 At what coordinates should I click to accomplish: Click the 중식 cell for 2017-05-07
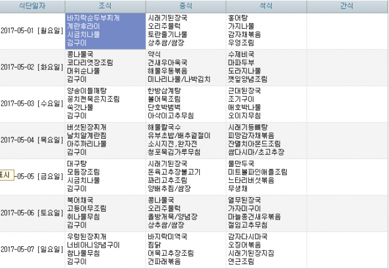[x=185, y=249]
